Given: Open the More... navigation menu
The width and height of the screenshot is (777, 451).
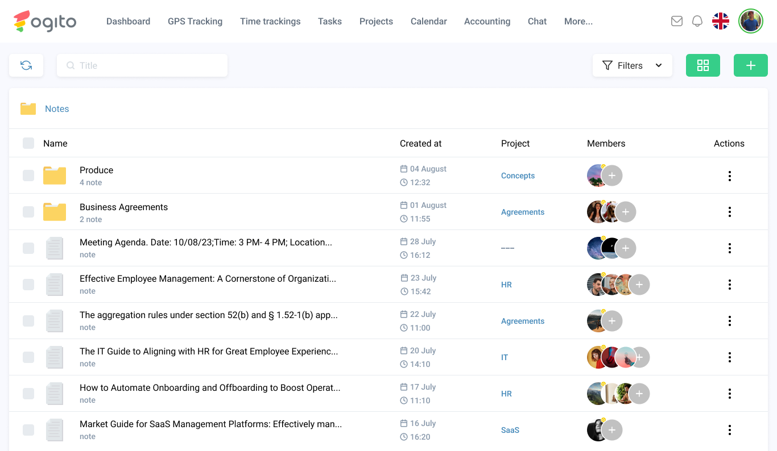Looking at the screenshot, I should pyautogui.click(x=578, y=21).
